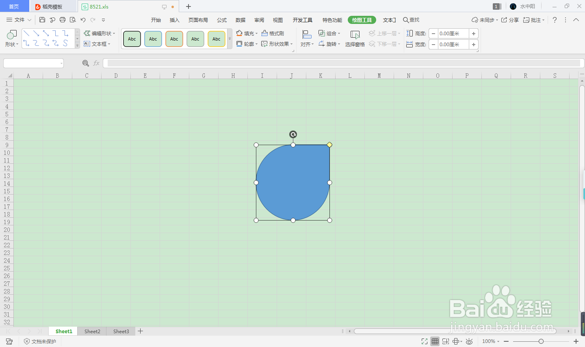This screenshot has height=347, width=585.
Task: Click the 分享 share button
Action: [x=510, y=20]
